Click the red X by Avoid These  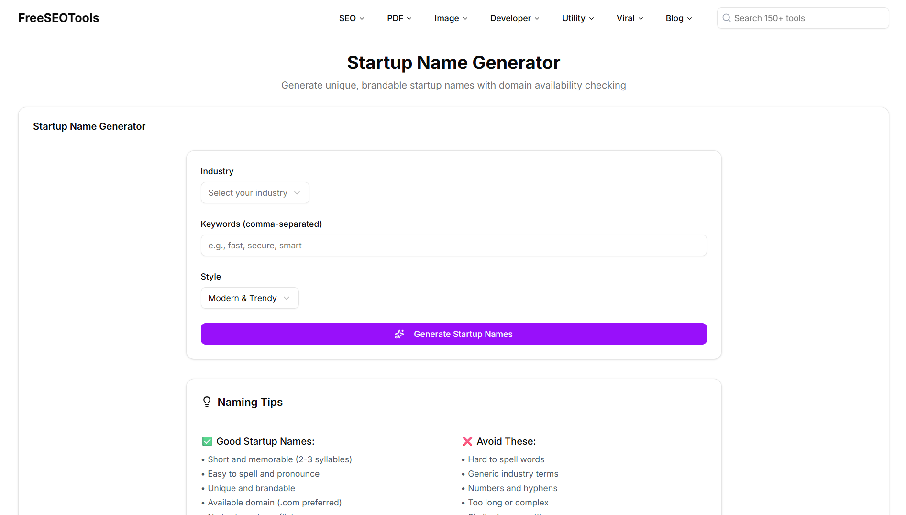(467, 441)
